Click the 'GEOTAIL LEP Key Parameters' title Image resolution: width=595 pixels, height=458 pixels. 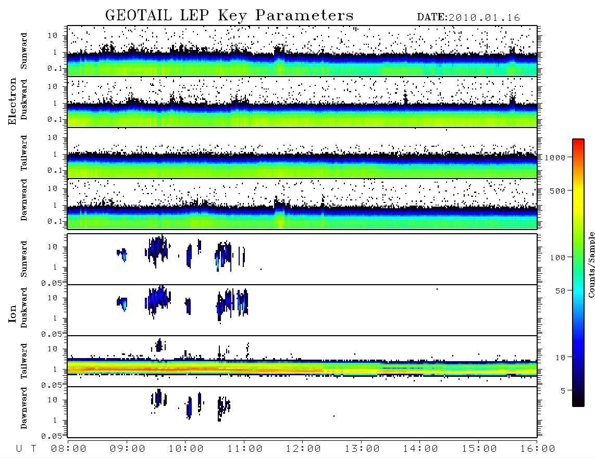click(x=229, y=16)
